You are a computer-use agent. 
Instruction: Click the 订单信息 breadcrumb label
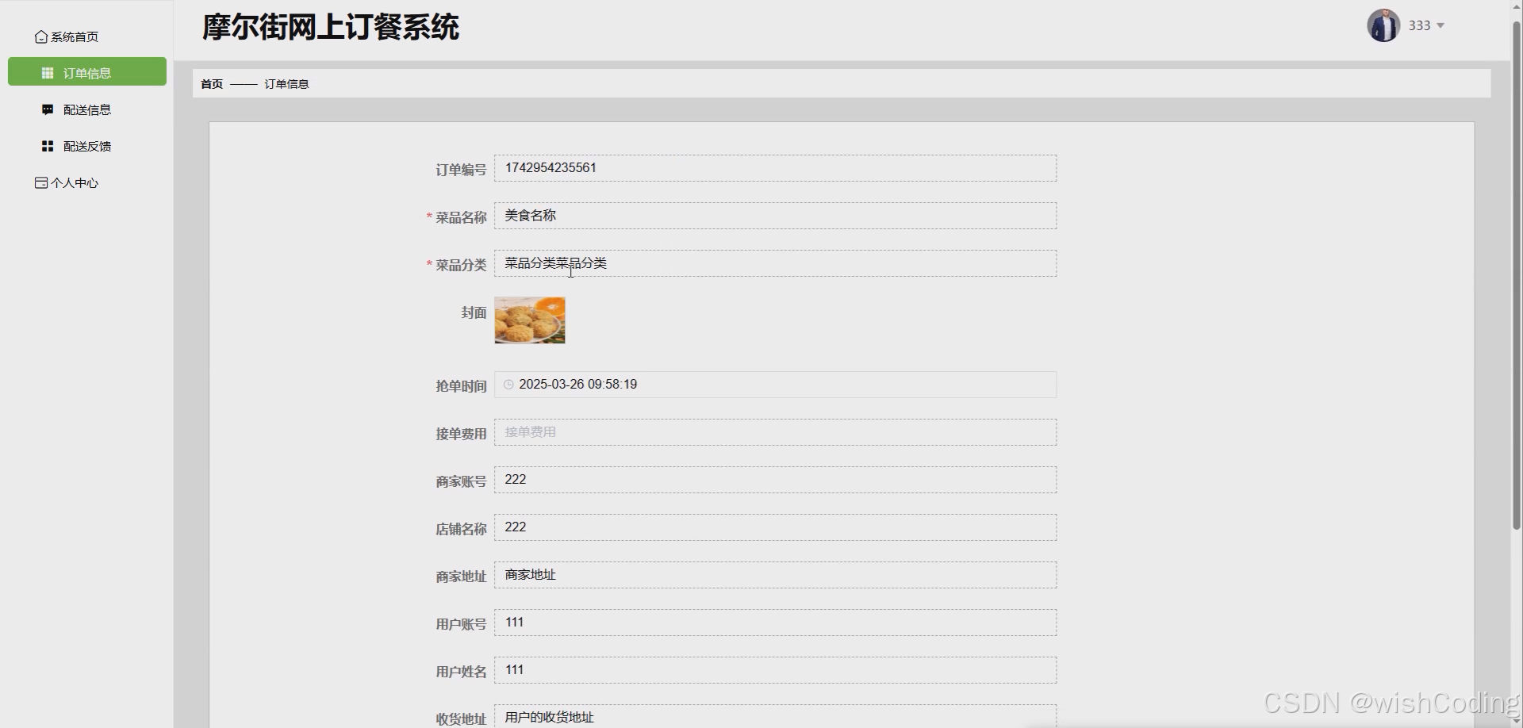pos(286,83)
